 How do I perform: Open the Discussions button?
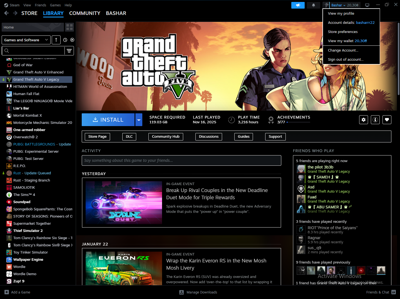point(209,137)
